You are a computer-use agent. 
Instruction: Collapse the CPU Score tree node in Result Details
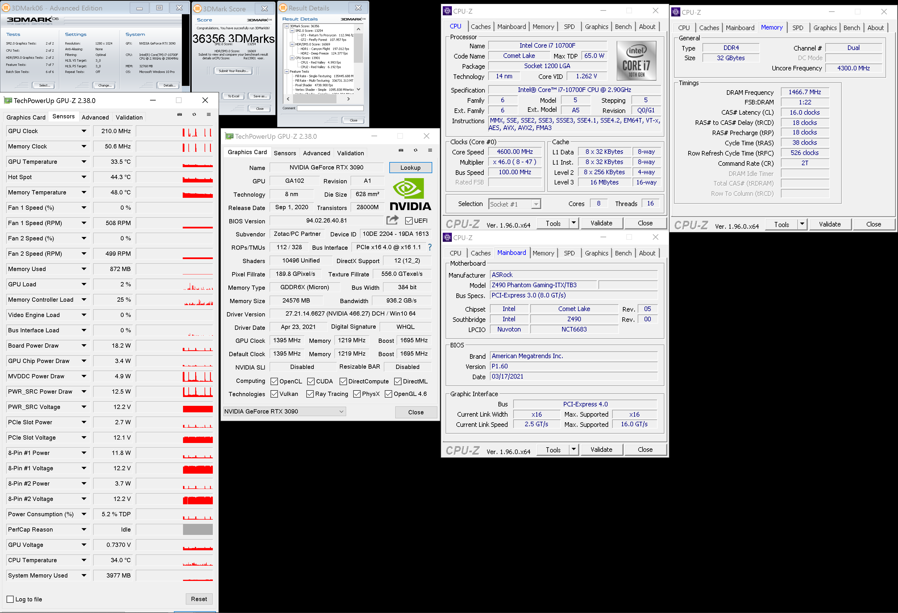[x=292, y=58]
